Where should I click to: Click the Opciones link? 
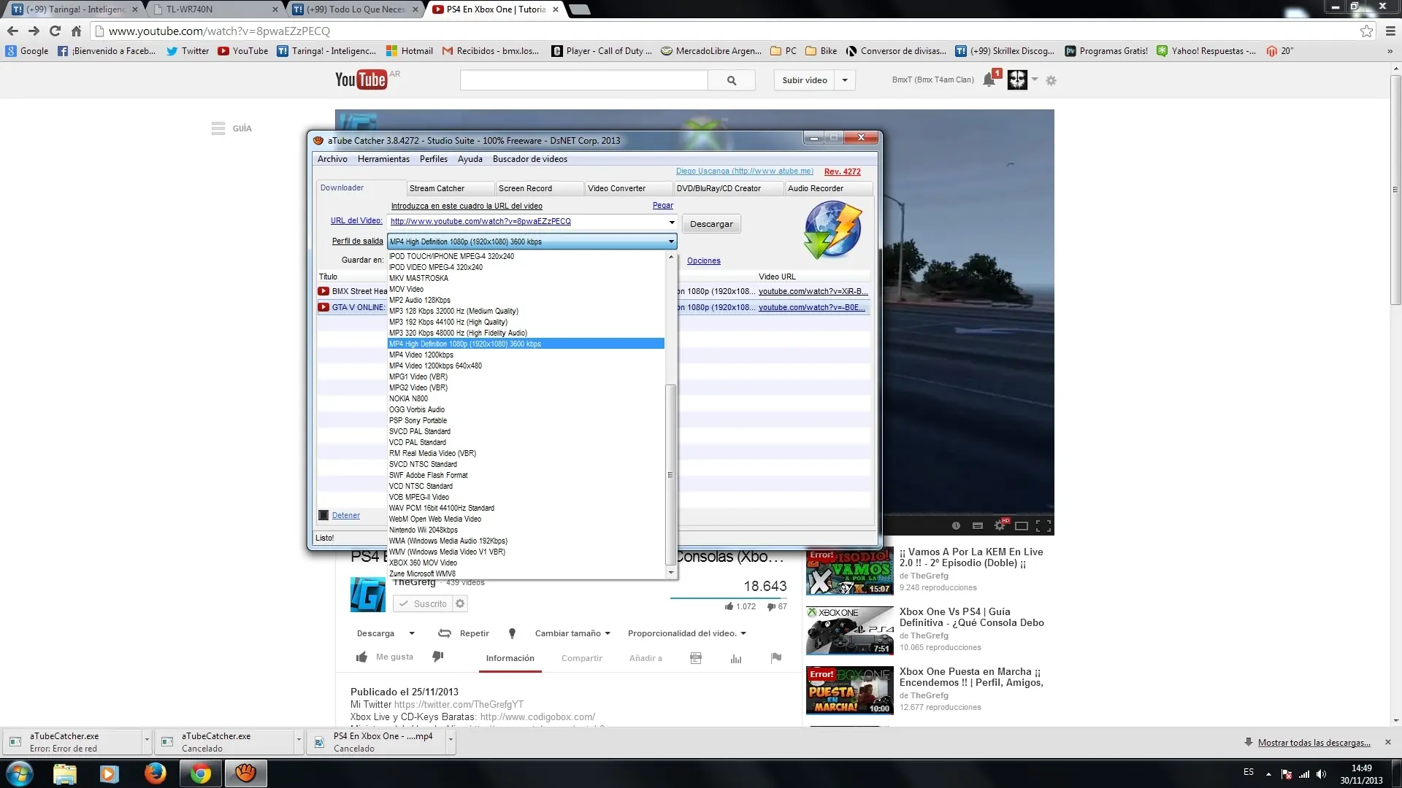pos(704,260)
